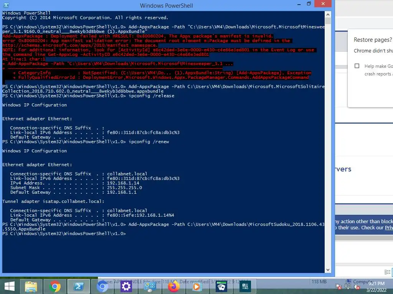Click the muted volume tray icon
This screenshot has width=393, height=294.
[x=357, y=287]
